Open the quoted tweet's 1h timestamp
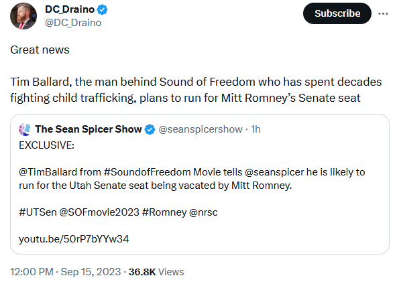 click(x=256, y=129)
